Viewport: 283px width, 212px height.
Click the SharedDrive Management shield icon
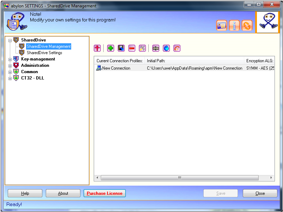21,46
